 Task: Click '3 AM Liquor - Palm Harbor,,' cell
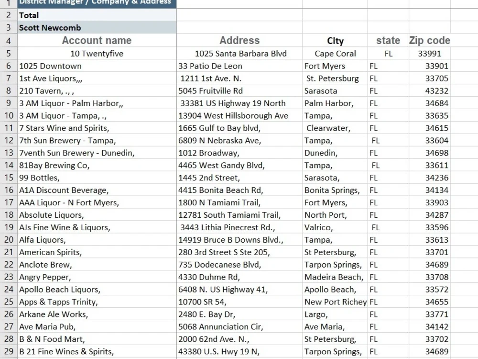(97, 103)
